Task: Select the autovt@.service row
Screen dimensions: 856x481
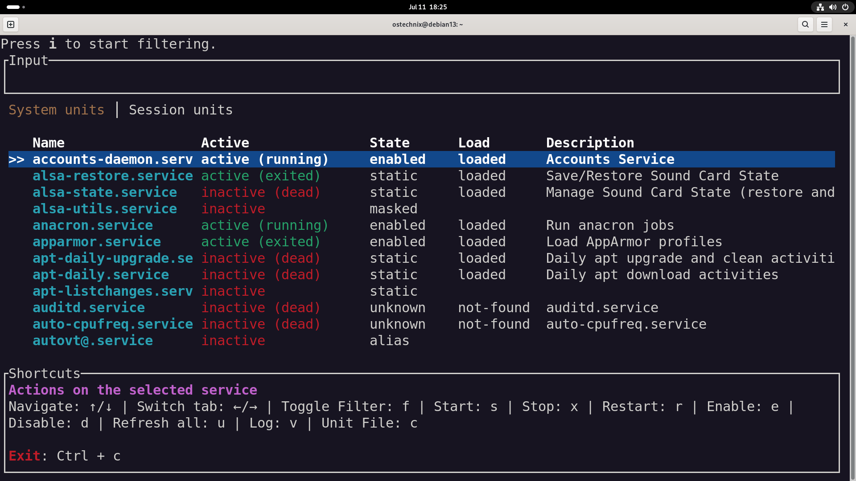Action: pos(92,340)
